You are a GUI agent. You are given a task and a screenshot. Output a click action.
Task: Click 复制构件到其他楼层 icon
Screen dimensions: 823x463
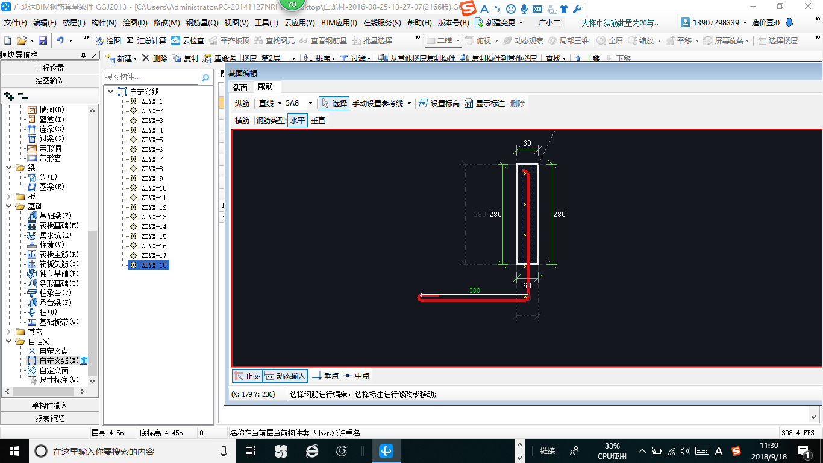point(465,58)
